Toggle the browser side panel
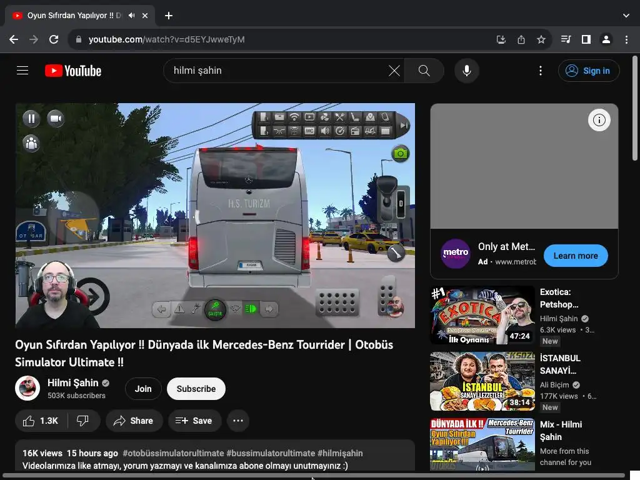 click(586, 39)
